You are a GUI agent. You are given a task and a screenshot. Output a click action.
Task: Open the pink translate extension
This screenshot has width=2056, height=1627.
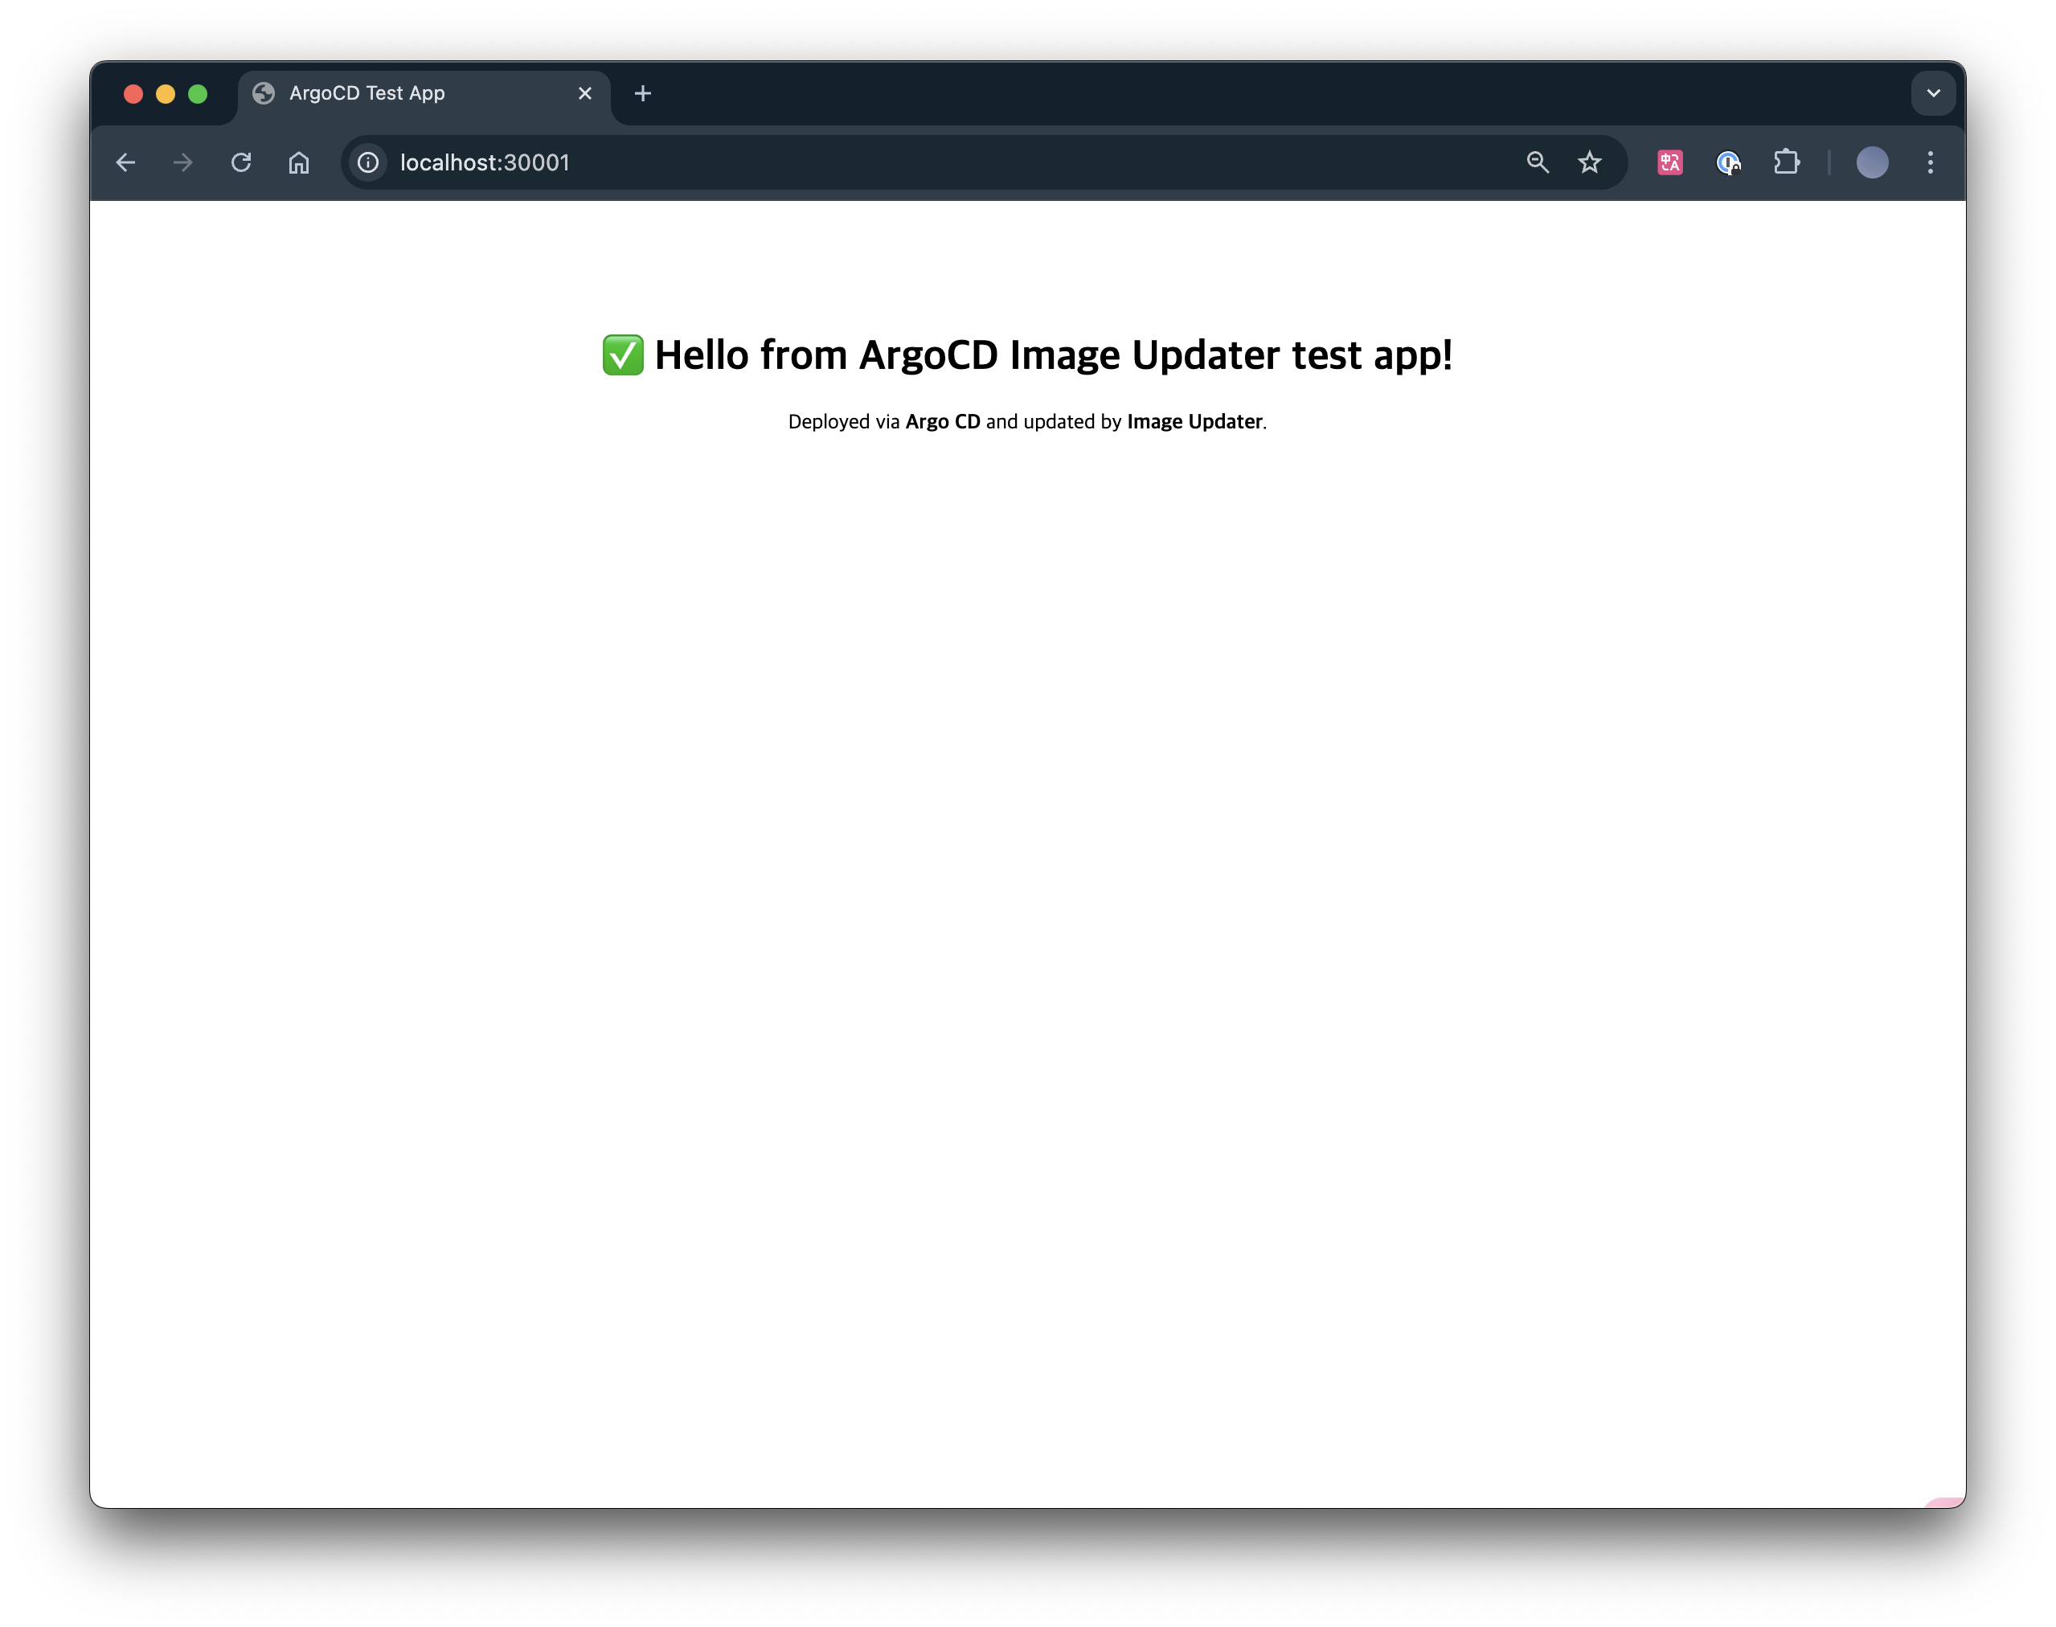(x=1669, y=163)
